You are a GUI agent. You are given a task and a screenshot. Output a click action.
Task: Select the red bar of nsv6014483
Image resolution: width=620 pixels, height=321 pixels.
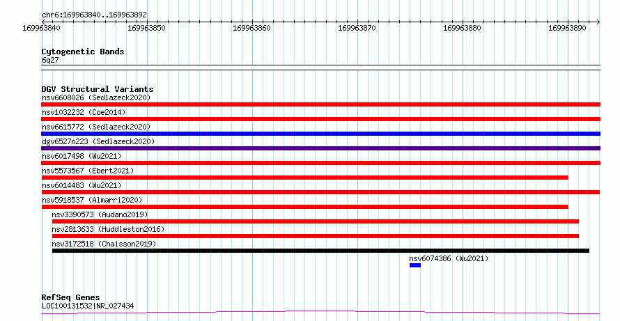[x=320, y=192]
